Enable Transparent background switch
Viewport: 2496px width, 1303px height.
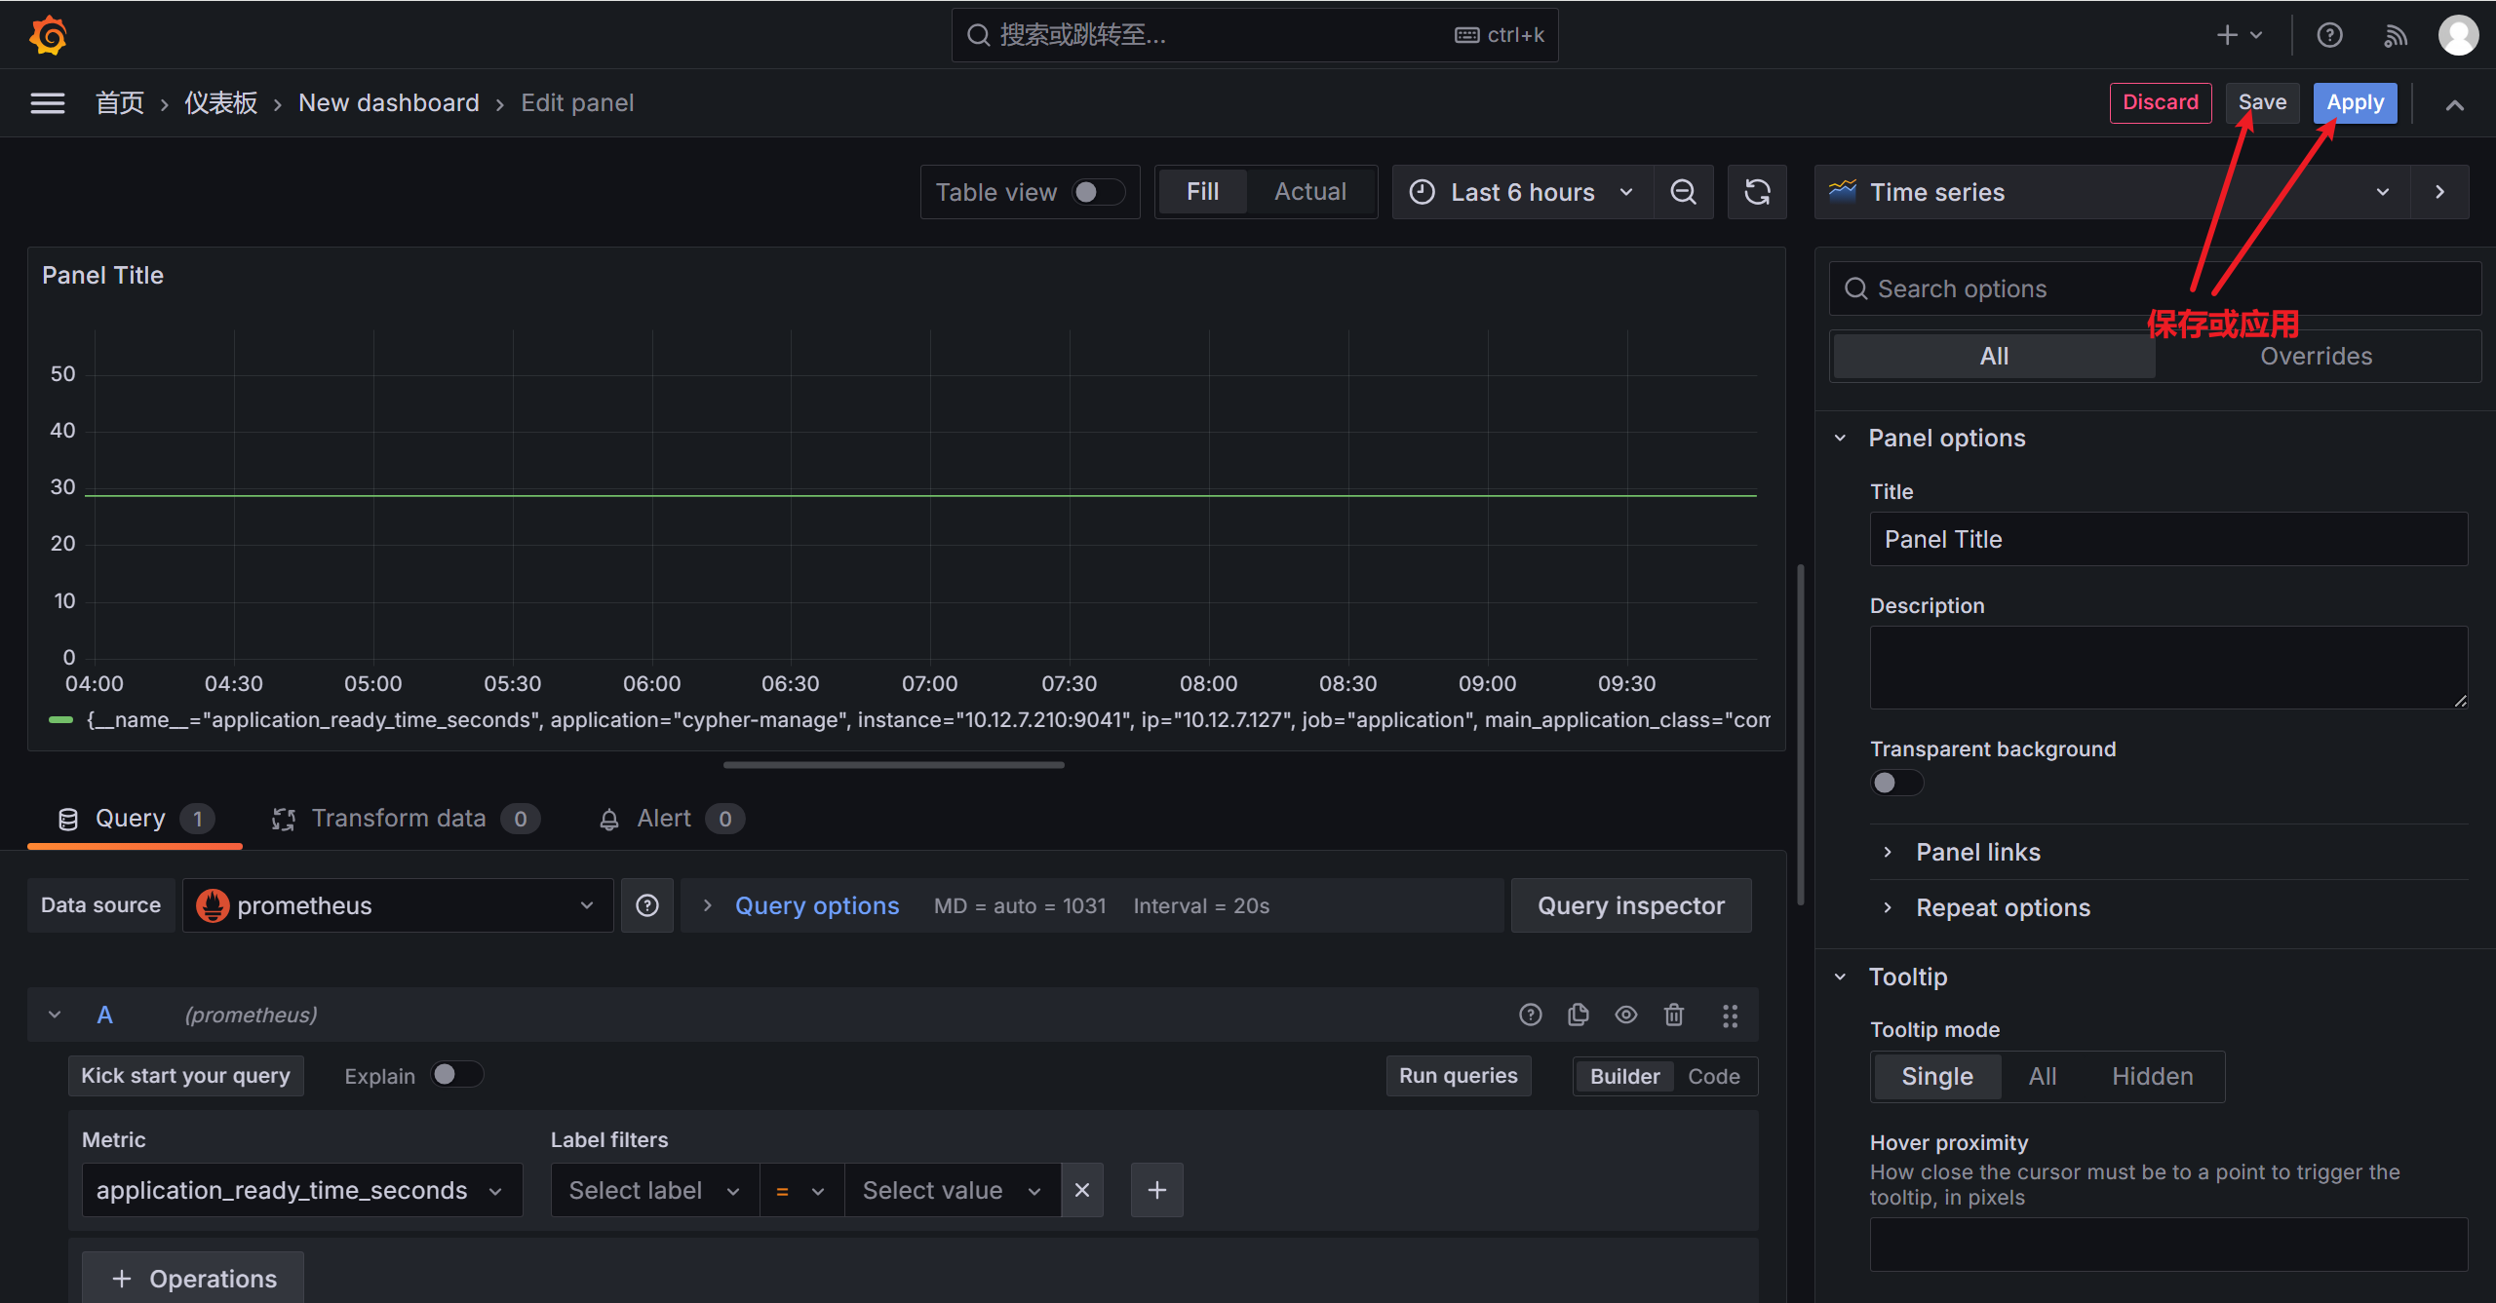1896,783
